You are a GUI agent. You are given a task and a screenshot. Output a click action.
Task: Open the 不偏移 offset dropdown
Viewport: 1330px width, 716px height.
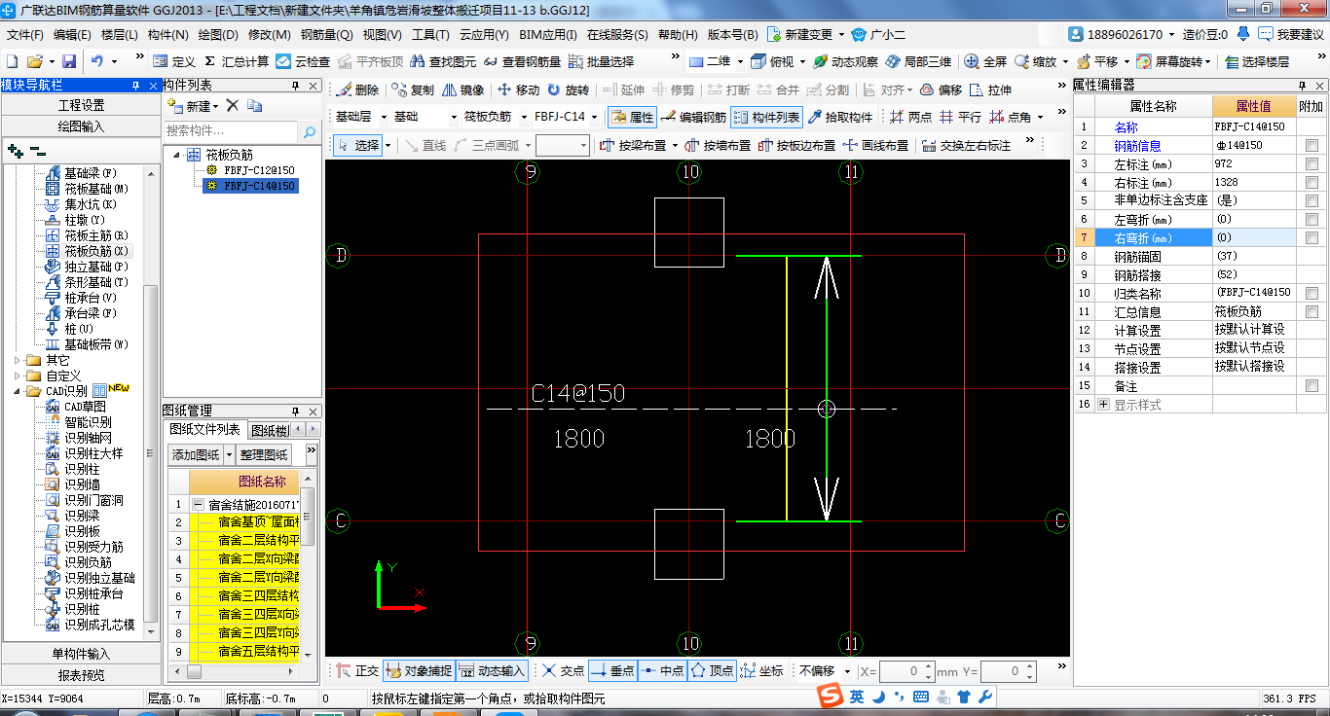pyautogui.click(x=847, y=670)
